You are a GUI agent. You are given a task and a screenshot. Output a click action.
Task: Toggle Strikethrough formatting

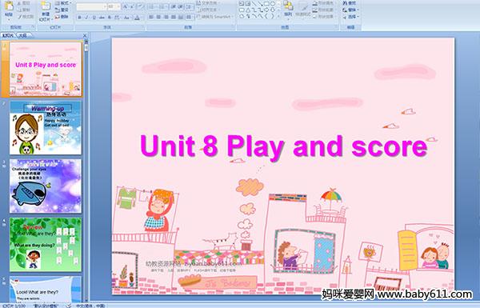102,18
